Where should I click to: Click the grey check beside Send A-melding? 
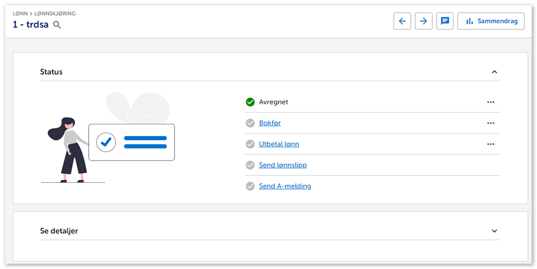250,186
